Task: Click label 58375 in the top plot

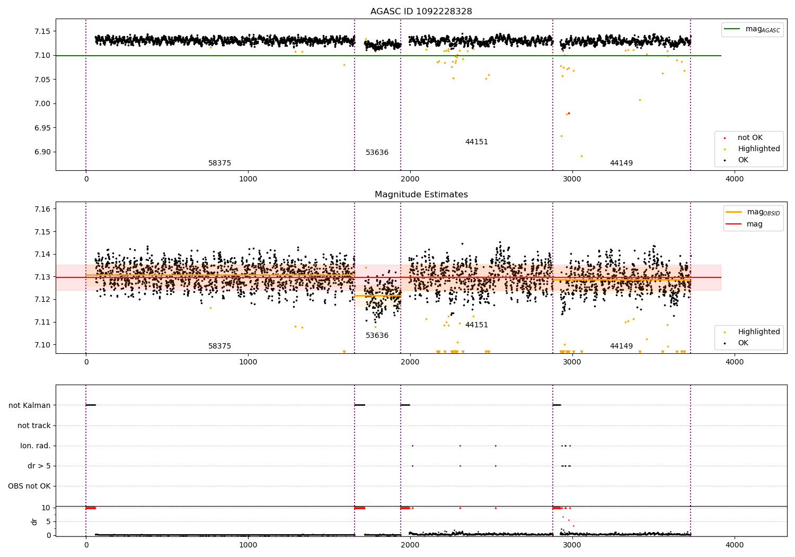Action: coord(219,163)
